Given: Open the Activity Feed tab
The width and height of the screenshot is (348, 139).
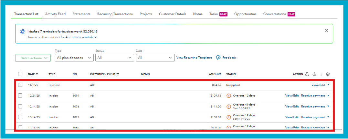Looking at the screenshot, I should pyautogui.click(x=56, y=14).
